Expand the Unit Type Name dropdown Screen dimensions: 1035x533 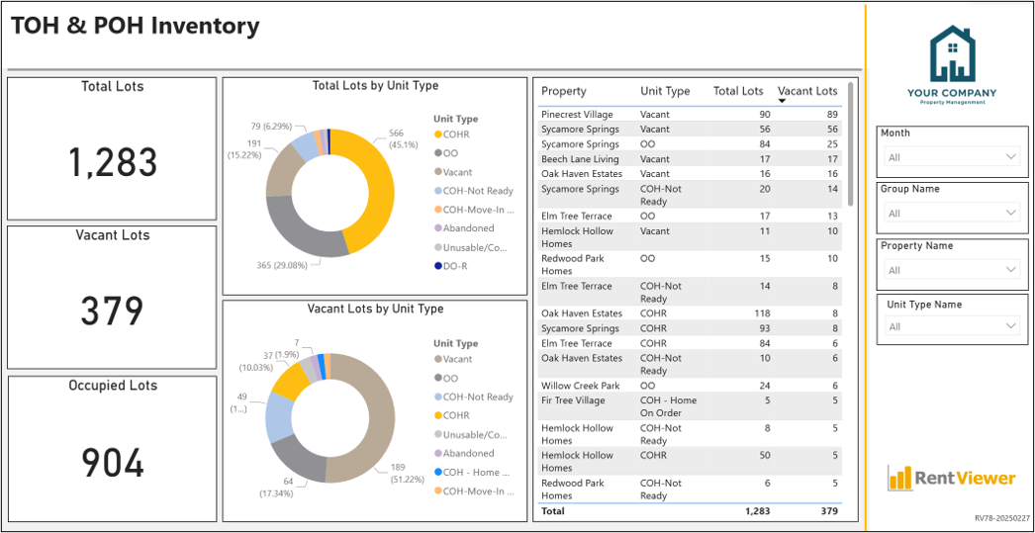[x=953, y=326]
